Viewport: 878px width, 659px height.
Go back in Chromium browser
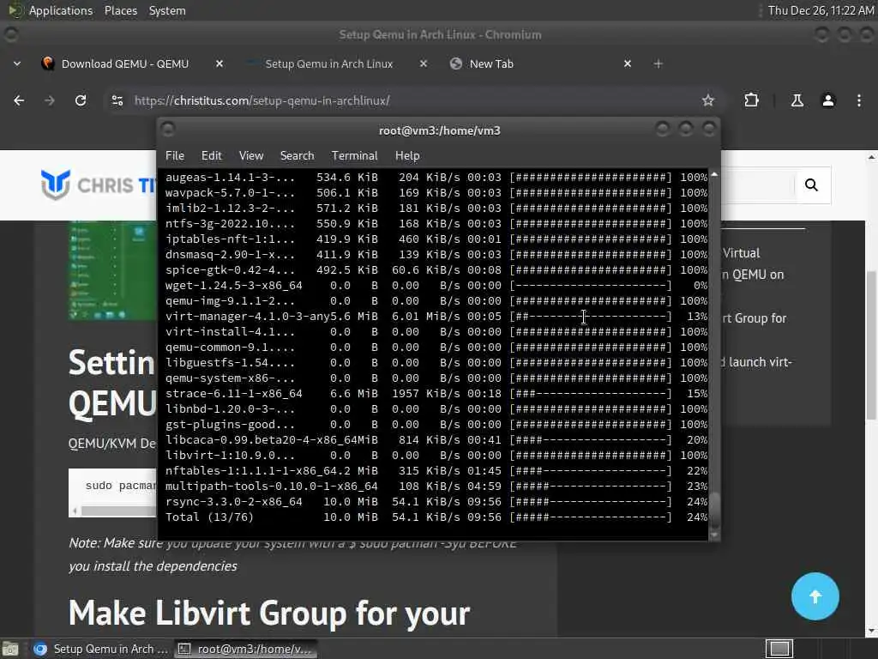pyautogui.click(x=19, y=100)
